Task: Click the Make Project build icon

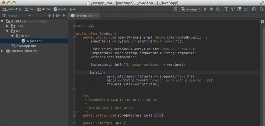Action: tap(175, 9)
